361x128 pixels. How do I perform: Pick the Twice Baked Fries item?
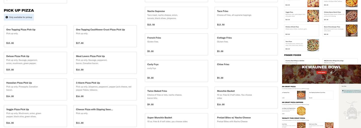coord(176,98)
